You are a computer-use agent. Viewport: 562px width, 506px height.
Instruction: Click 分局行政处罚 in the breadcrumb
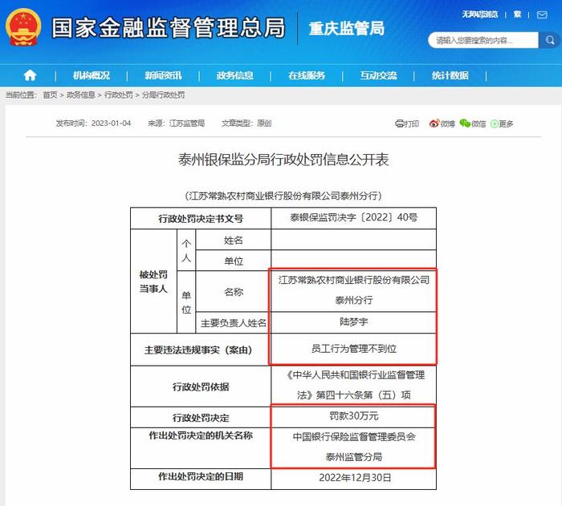[164, 95]
